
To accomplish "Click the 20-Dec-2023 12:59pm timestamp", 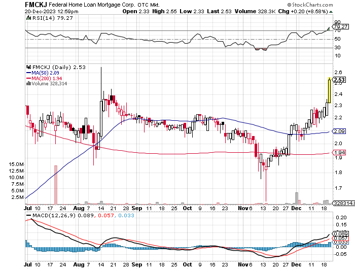I will (x=52, y=12).
